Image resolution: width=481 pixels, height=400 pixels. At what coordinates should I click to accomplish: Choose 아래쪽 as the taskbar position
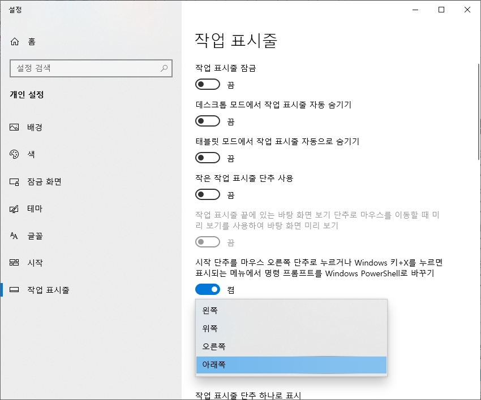tap(238, 364)
